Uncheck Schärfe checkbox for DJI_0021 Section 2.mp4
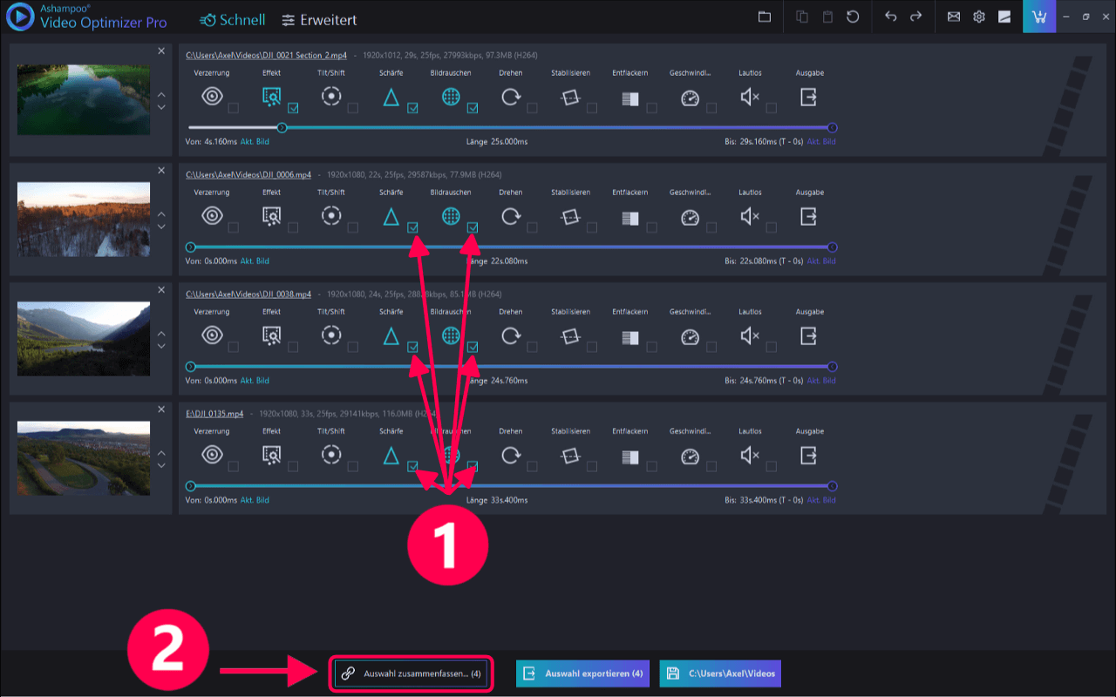This screenshot has width=1116, height=697. [x=412, y=108]
